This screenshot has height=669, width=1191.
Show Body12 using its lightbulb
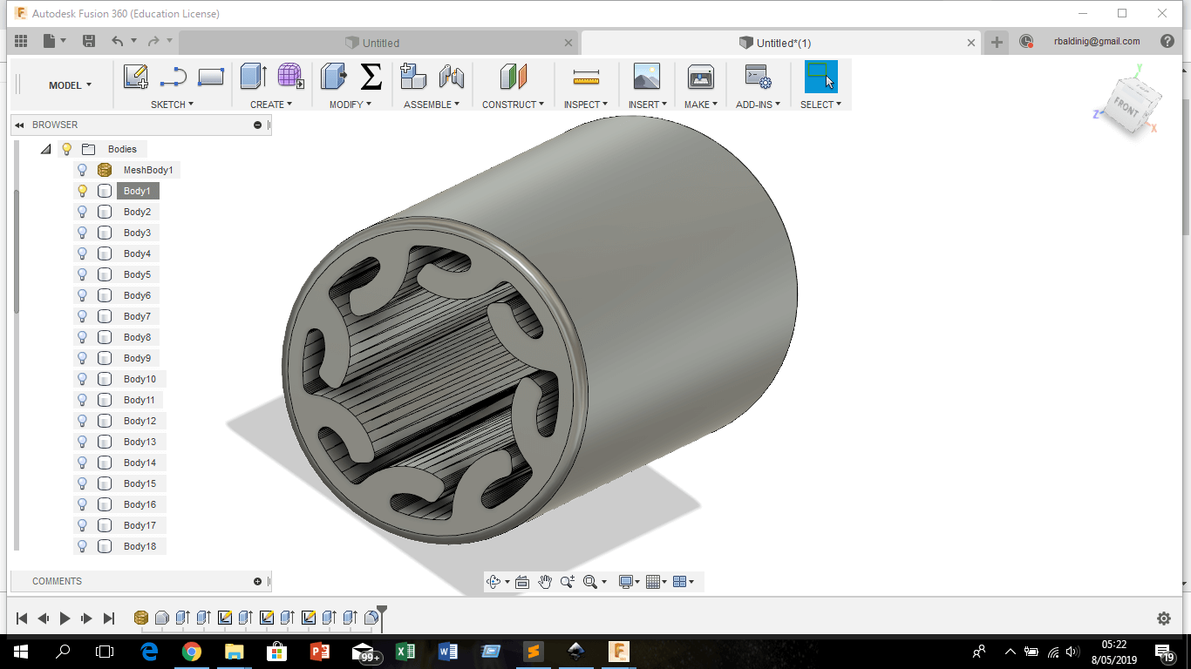83,421
